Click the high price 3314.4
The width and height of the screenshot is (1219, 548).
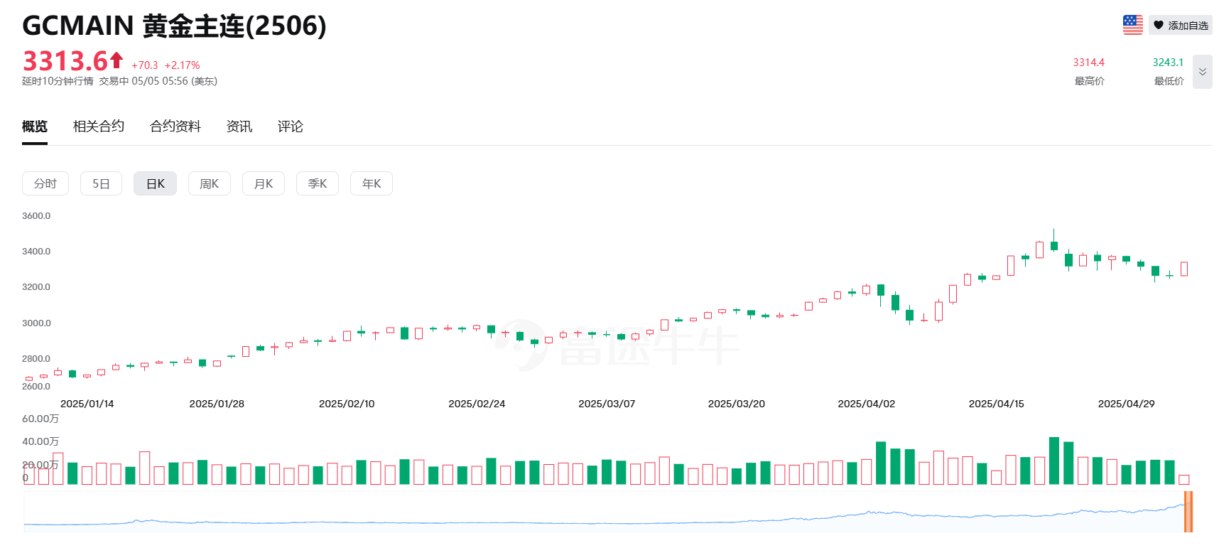click(1089, 63)
